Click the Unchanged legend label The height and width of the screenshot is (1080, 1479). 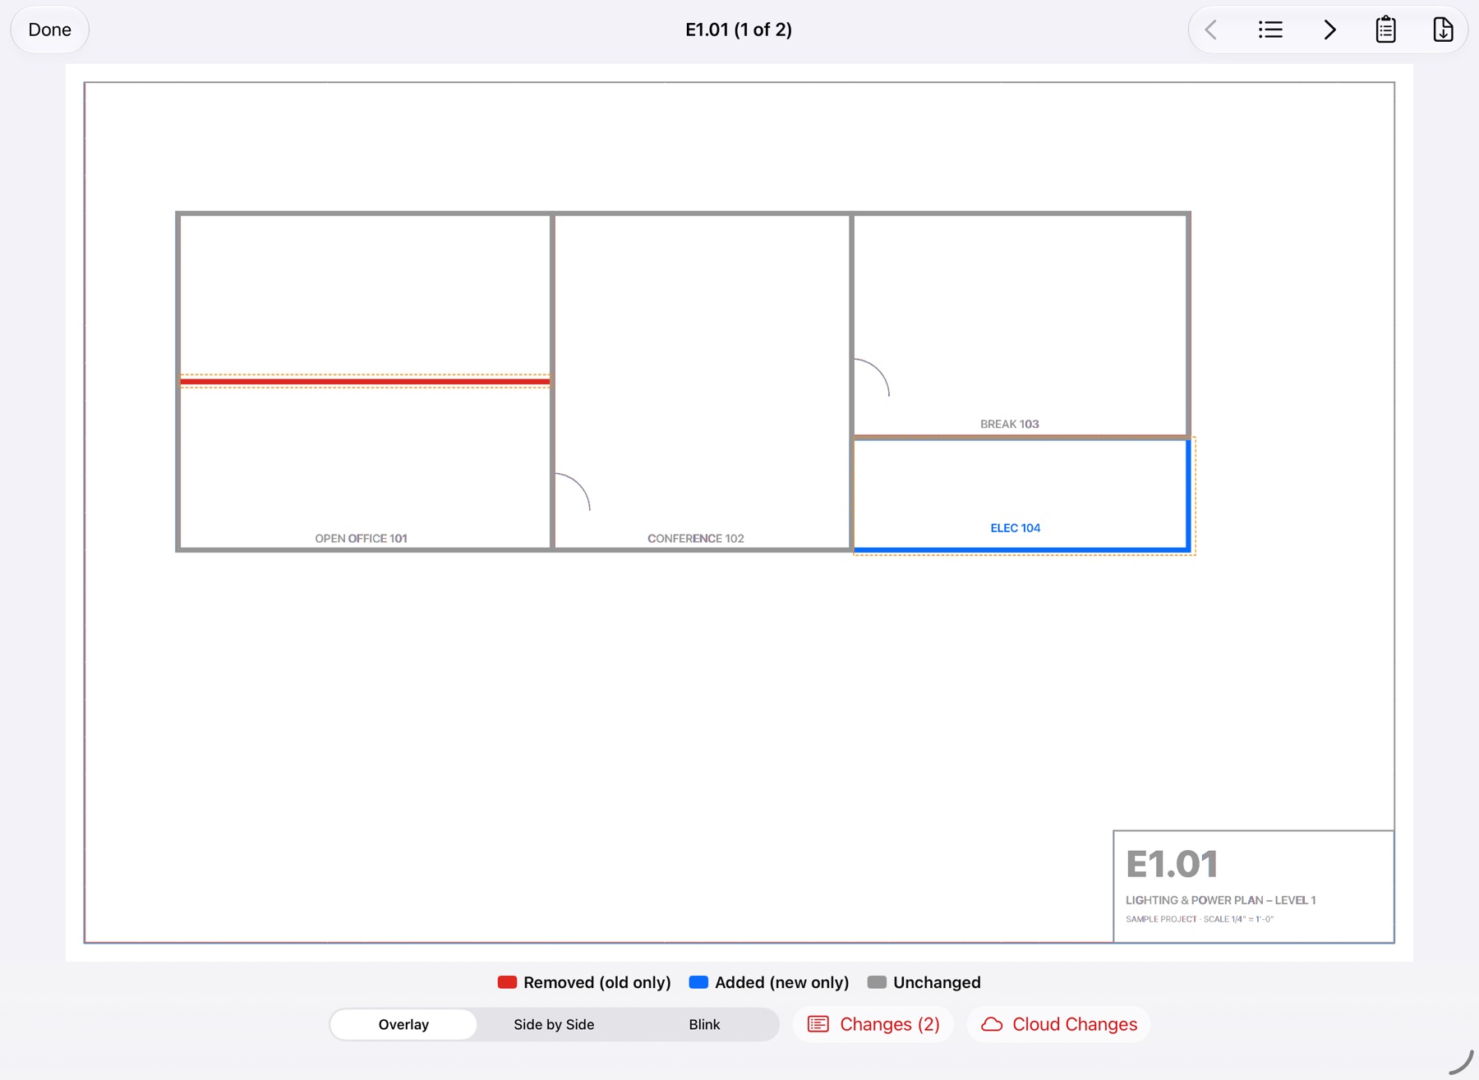tap(937, 982)
